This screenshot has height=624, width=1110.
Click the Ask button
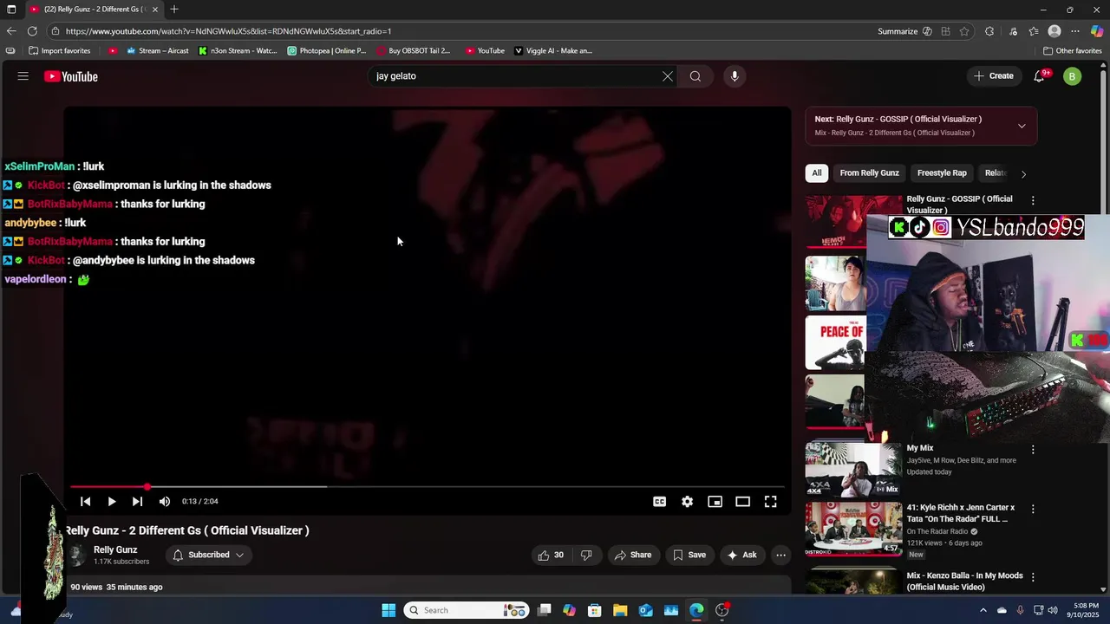click(741, 555)
